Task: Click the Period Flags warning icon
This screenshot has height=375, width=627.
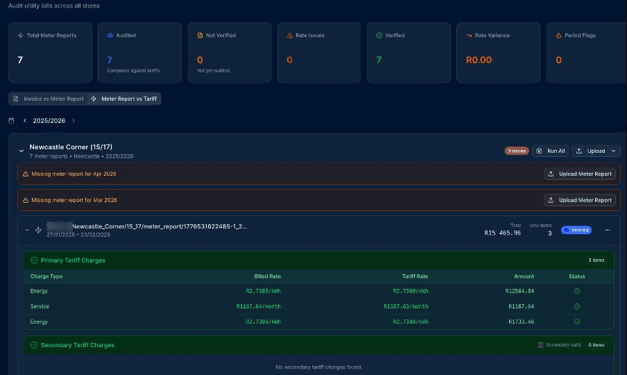Action: tap(558, 35)
